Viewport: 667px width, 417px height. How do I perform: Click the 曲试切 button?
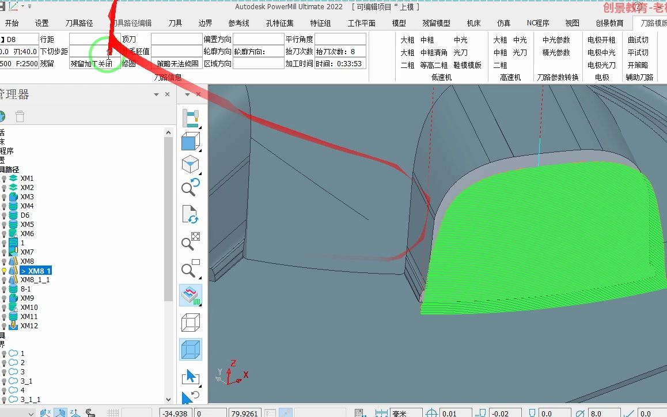point(638,40)
